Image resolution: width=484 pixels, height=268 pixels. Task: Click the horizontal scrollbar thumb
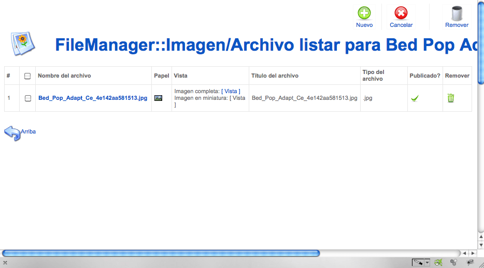(x=161, y=253)
